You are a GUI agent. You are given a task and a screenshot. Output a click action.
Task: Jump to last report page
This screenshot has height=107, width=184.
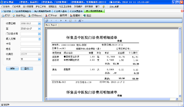click(x=66, y=21)
